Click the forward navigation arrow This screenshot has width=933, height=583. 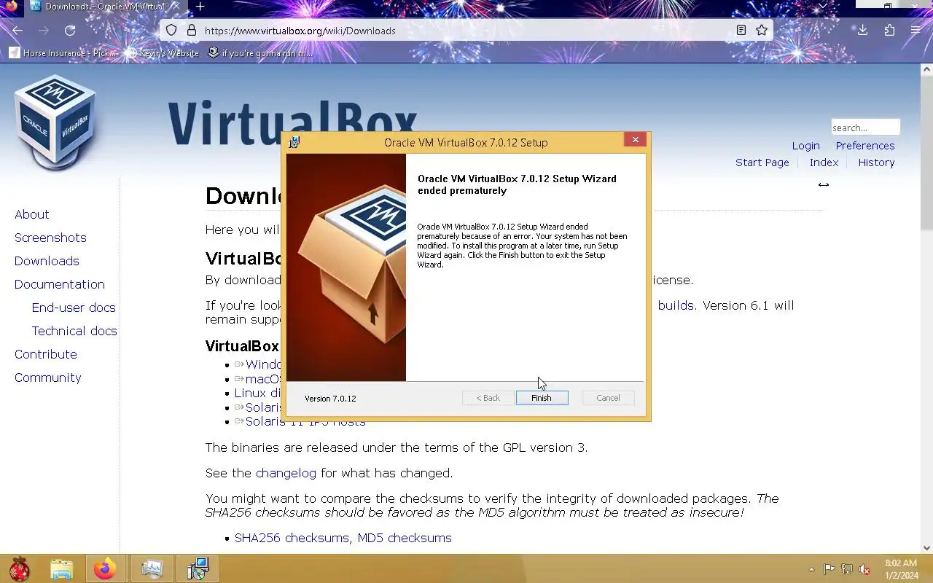coord(44,31)
